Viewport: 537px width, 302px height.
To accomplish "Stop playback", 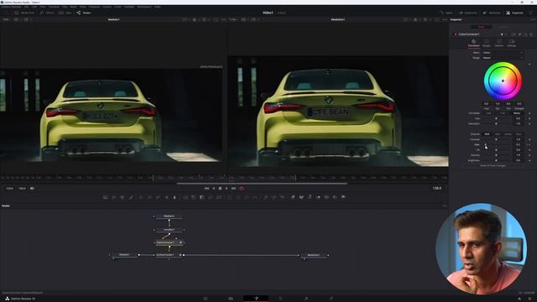I will [220, 188].
